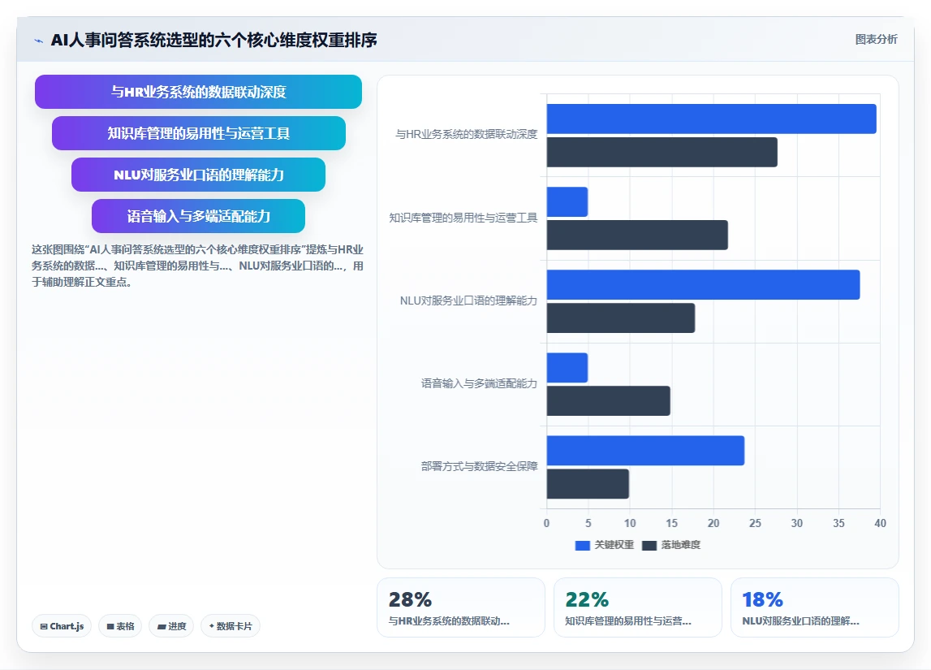Select the 语音输入与多端适配能力 gradient pill
Viewport: 931px width, 670px height.
point(198,216)
